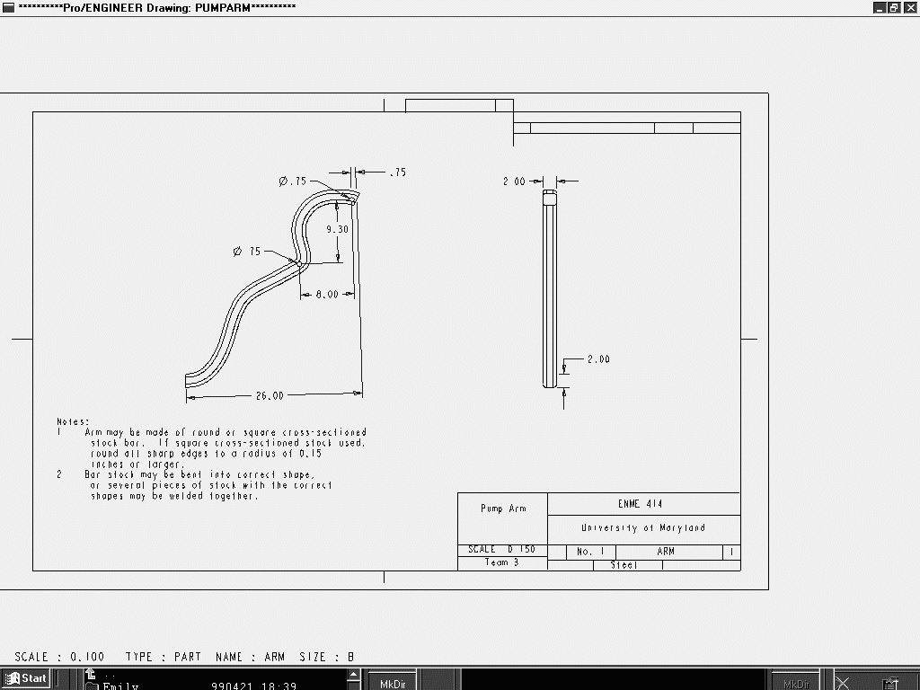The width and height of the screenshot is (920, 690).
Task: Minimize the PUMPARM drawing window
Action: (x=880, y=7)
